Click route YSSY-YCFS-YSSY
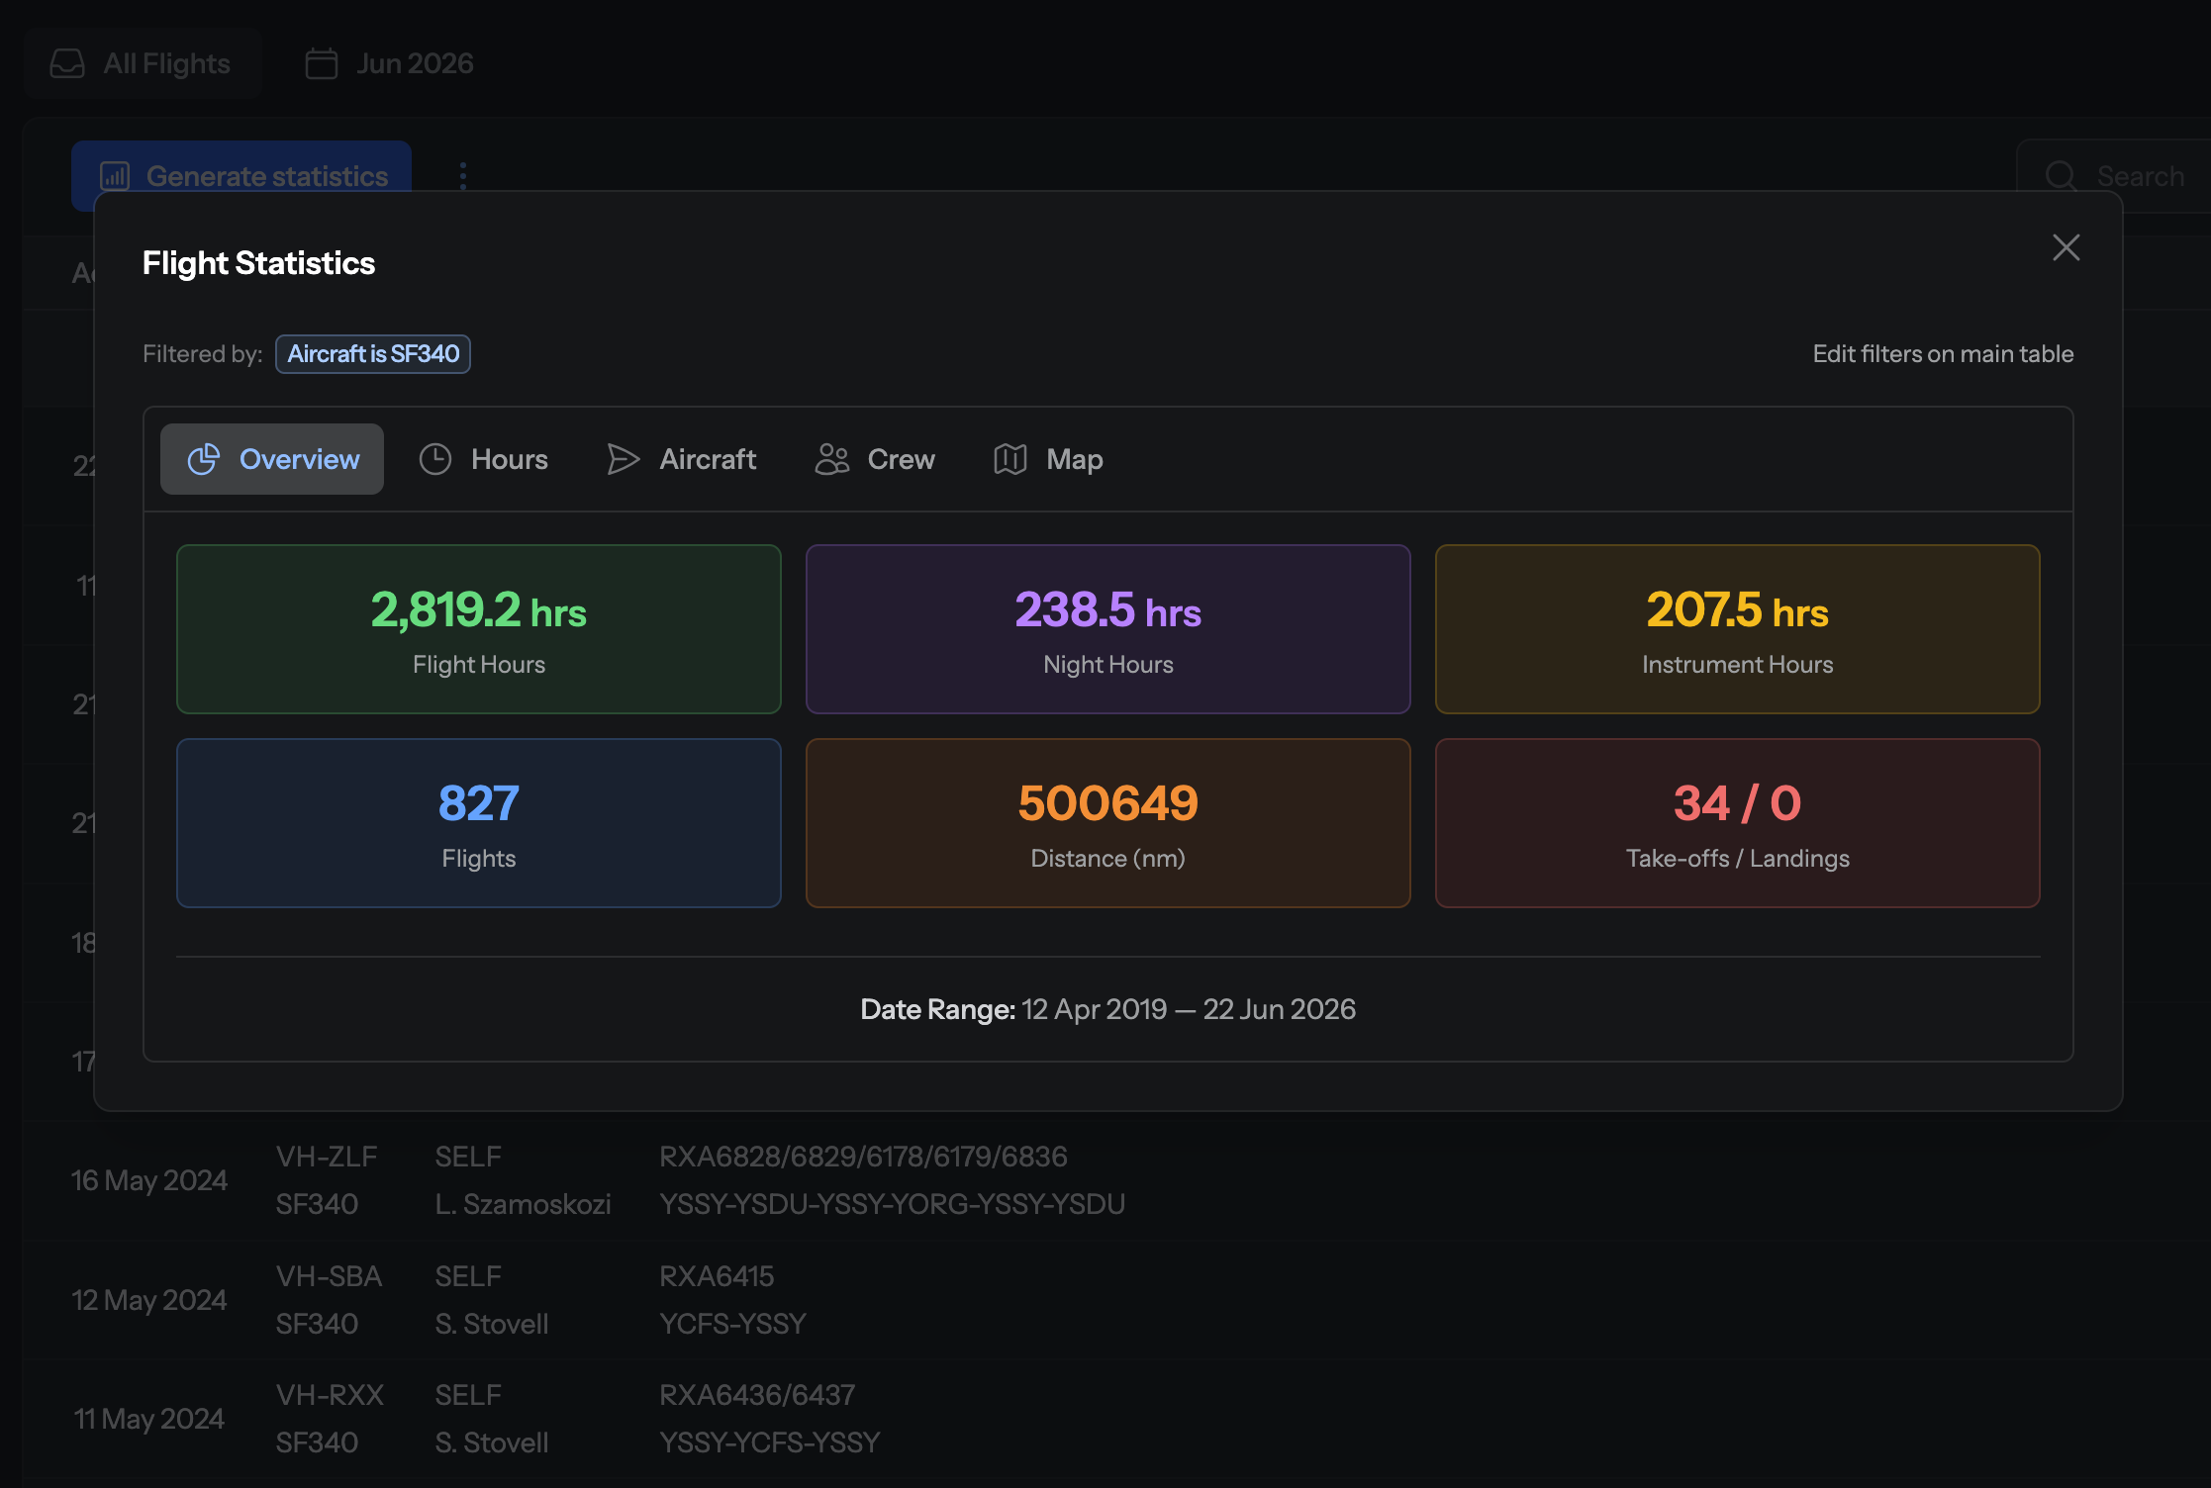Image resolution: width=2211 pixels, height=1488 pixels. pos(770,1442)
